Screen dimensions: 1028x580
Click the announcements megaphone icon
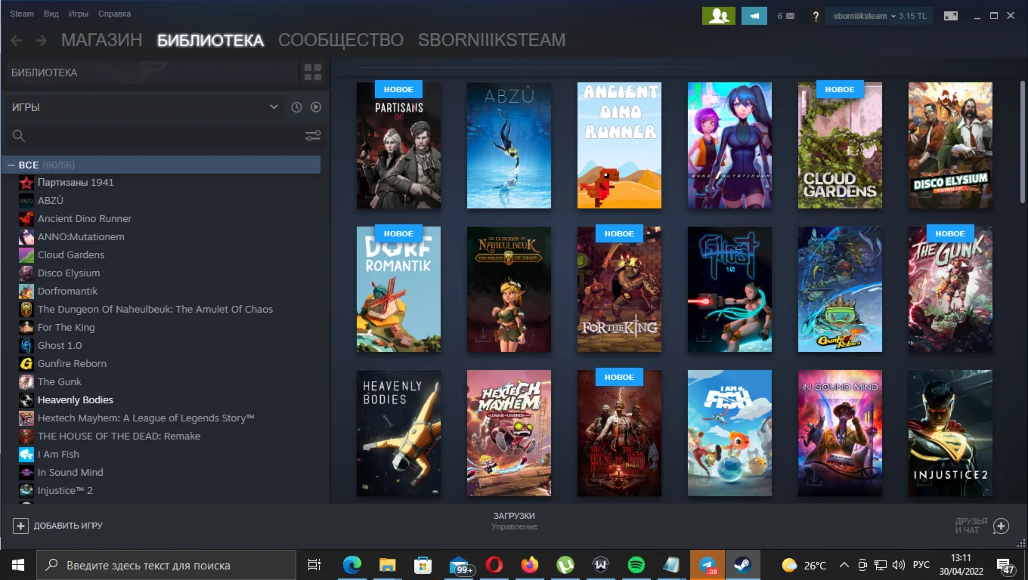click(754, 16)
